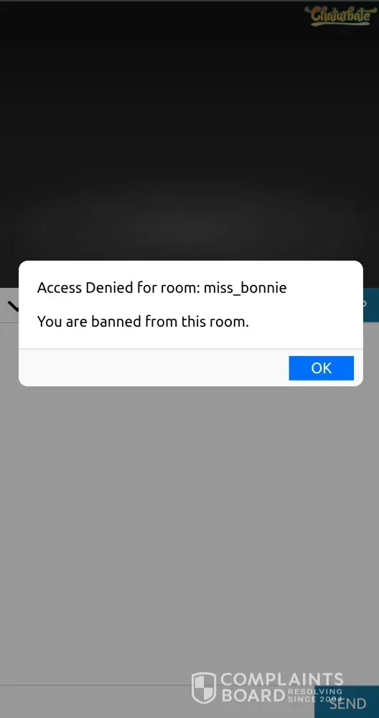Click the RESOLVING SINCE 2004 tagline

point(315,695)
